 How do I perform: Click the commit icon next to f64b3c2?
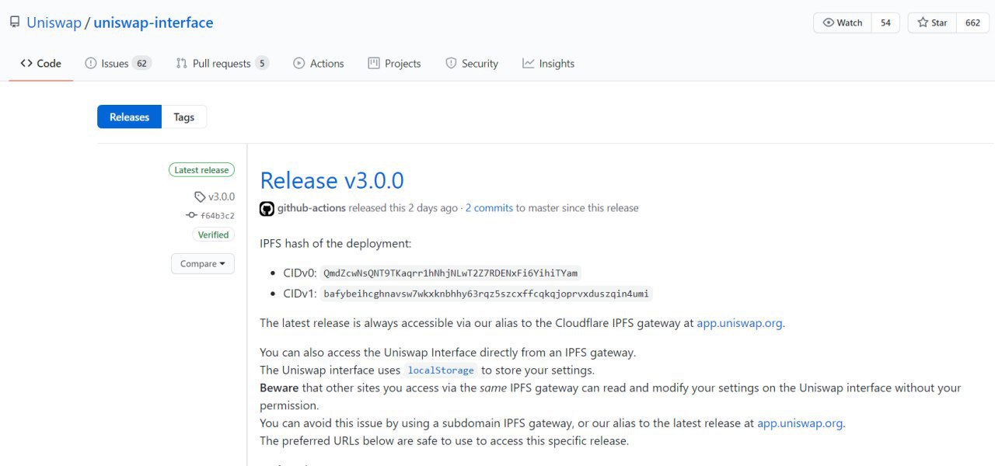point(192,216)
